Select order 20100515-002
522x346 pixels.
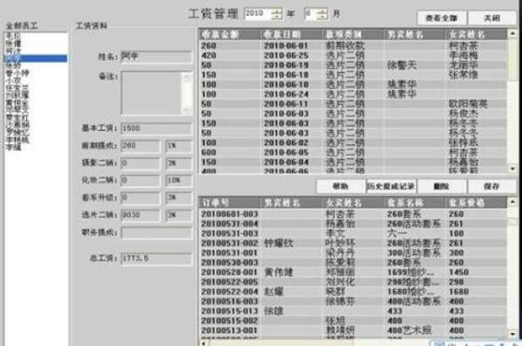[353, 321]
